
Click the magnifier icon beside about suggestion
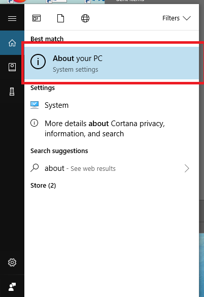point(35,168)
